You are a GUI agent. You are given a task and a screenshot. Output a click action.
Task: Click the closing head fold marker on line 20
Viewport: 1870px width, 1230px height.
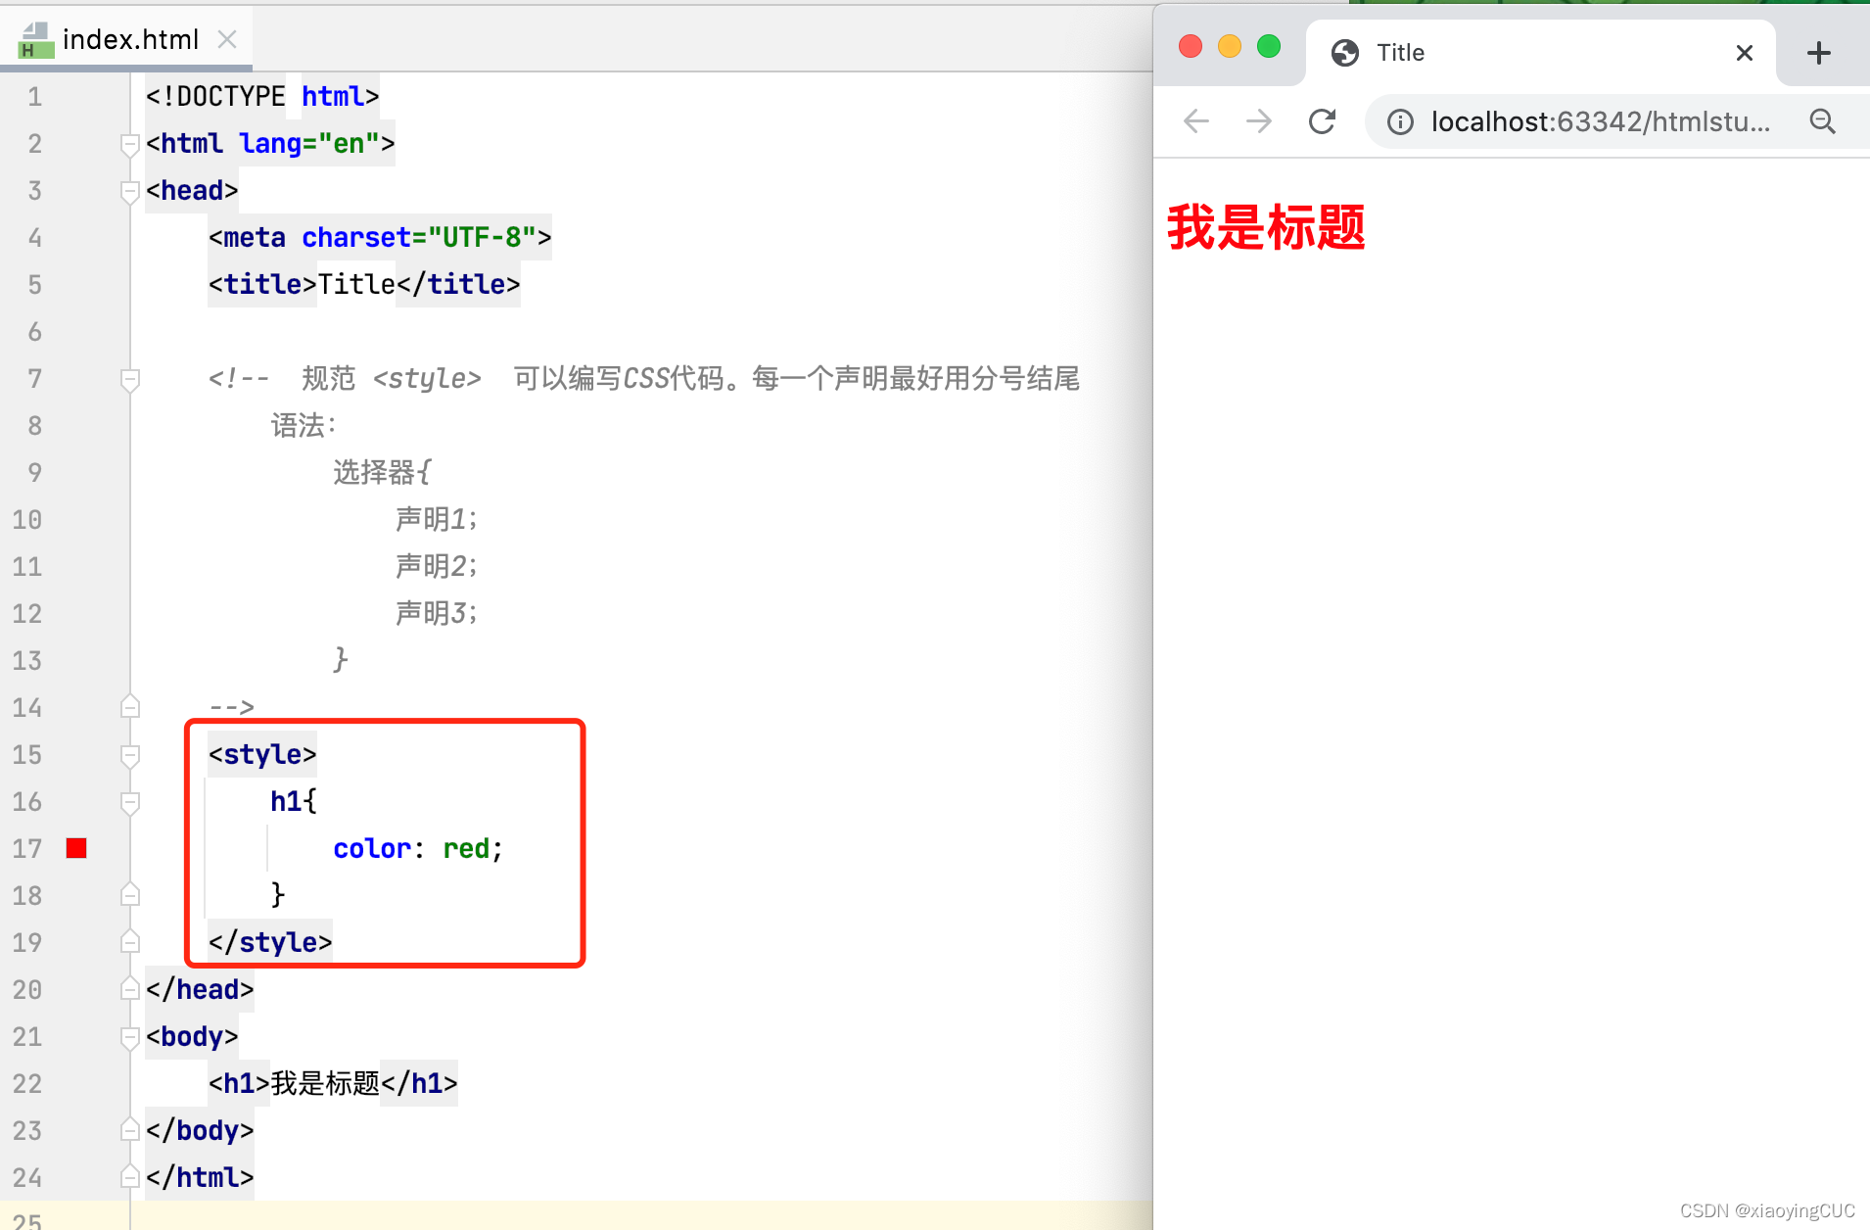[x=129, y=989]
